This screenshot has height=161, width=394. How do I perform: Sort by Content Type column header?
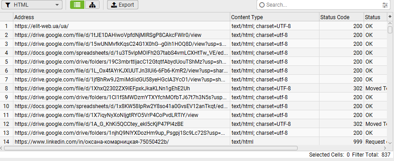274,17
